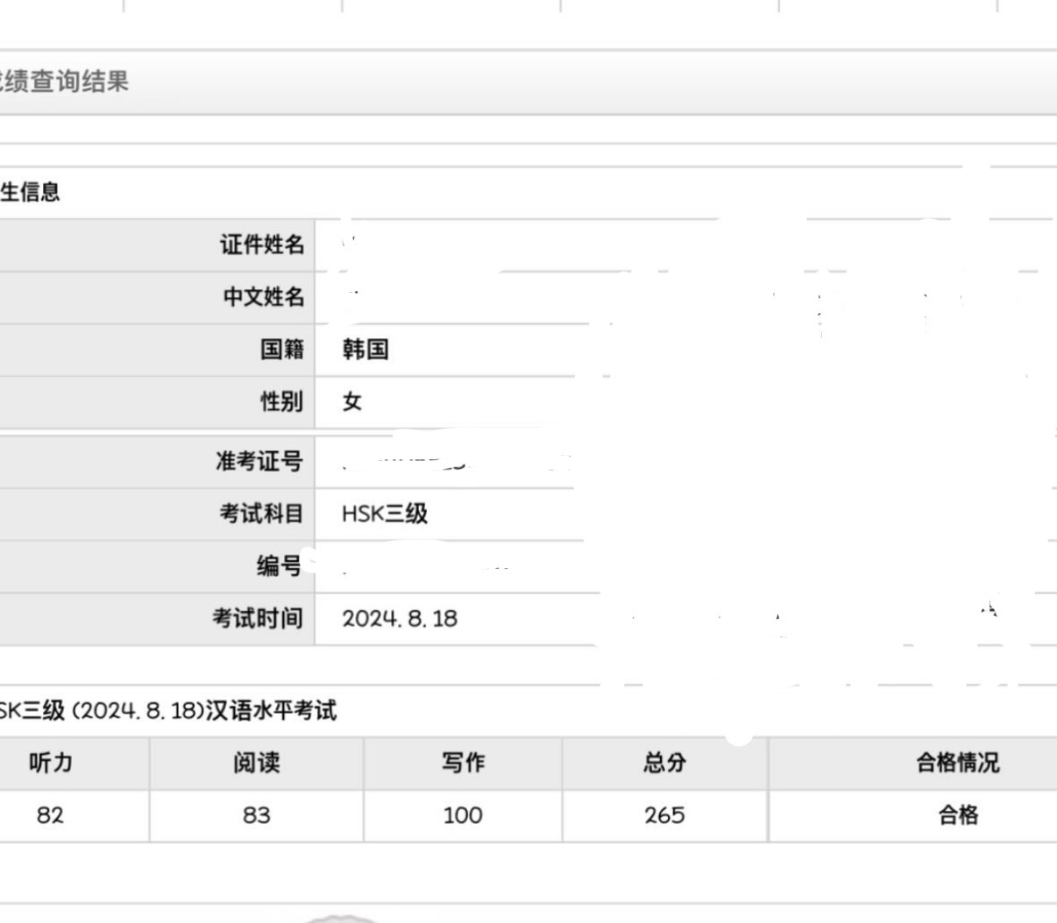Click the 编号 row label
Image resolution: width=1057 pixels, height=923 pixels.
pos(279,566)
